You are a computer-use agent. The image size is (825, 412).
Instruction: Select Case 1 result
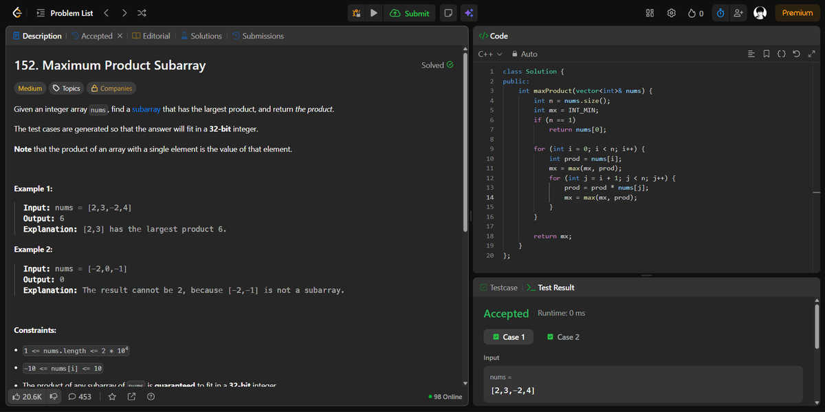(509, 337)
